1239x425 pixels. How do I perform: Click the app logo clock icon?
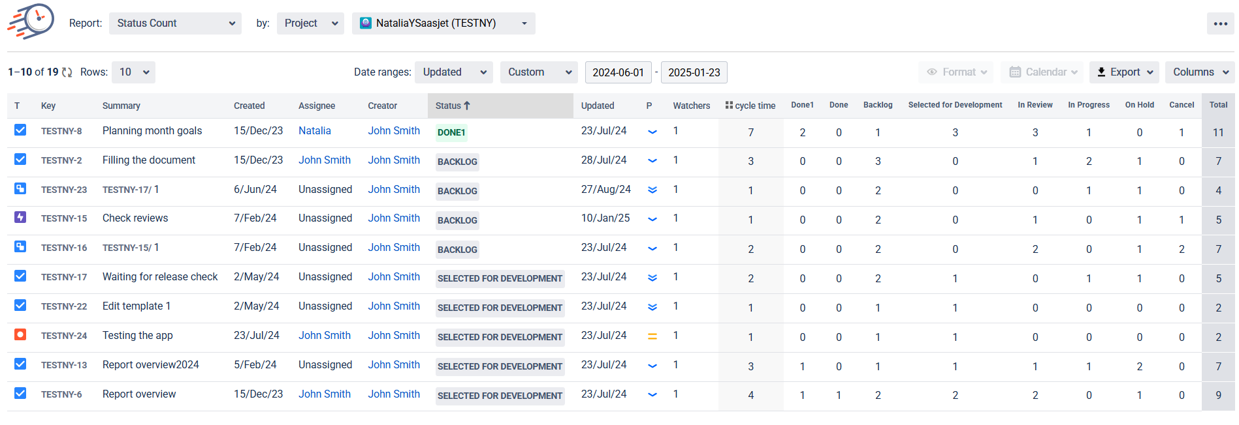[31, 22]
